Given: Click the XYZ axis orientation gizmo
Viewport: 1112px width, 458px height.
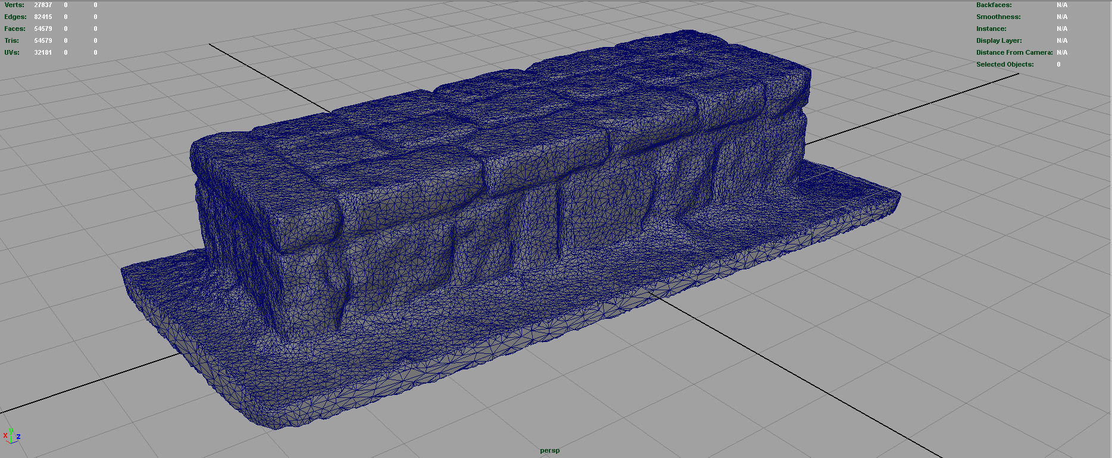Looking at the screenshot, I should tap(11, 435).
